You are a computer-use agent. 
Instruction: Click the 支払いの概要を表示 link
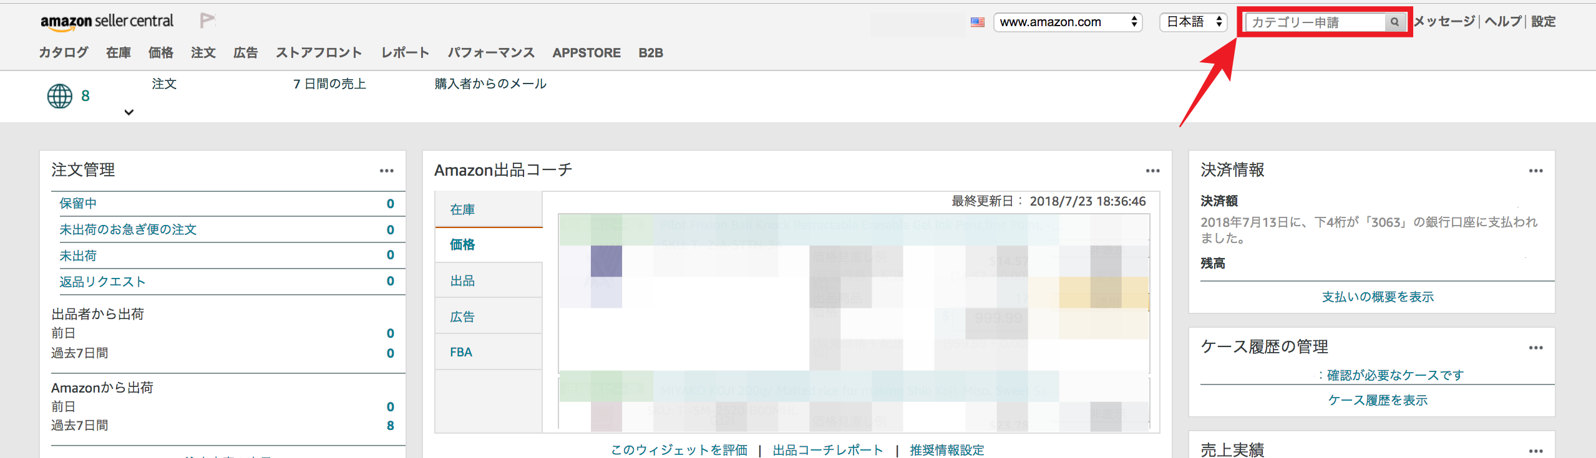[x=1378, y=297]
